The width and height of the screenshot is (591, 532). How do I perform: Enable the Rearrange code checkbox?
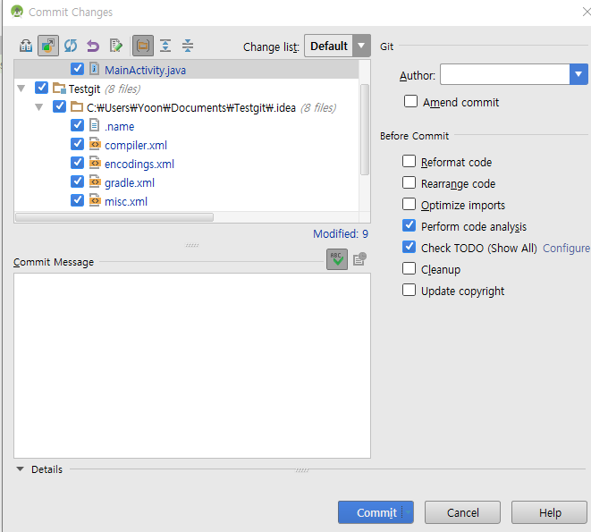pyautogui.click(x=409, y=183)
